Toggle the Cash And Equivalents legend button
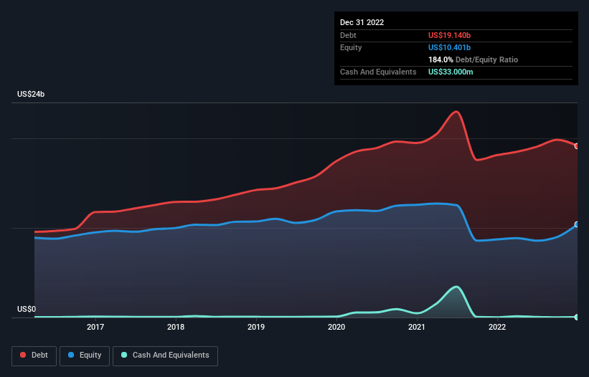 (165, 355)
